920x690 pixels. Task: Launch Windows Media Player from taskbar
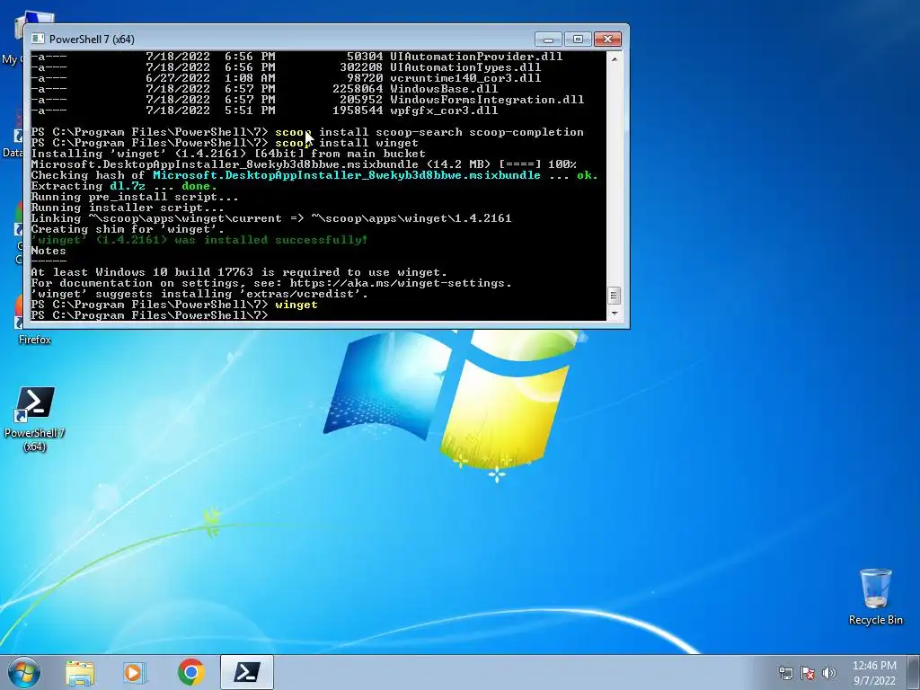click(x=135, y=672)
